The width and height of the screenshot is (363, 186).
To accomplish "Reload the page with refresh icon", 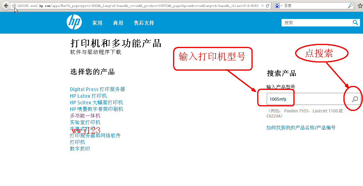I will coord(267,6).
